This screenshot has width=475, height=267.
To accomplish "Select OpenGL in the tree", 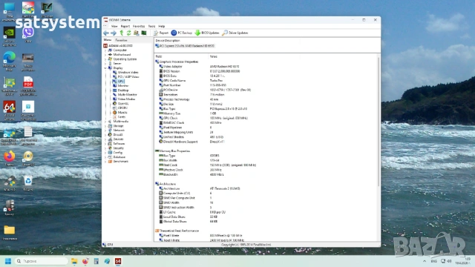I will [120, 104].
